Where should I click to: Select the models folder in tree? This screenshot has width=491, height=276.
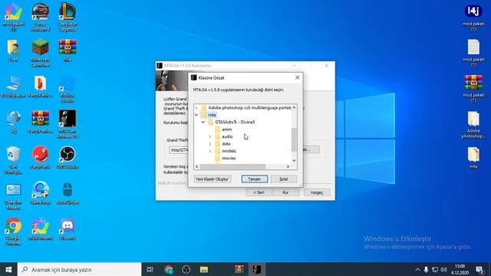229,151
